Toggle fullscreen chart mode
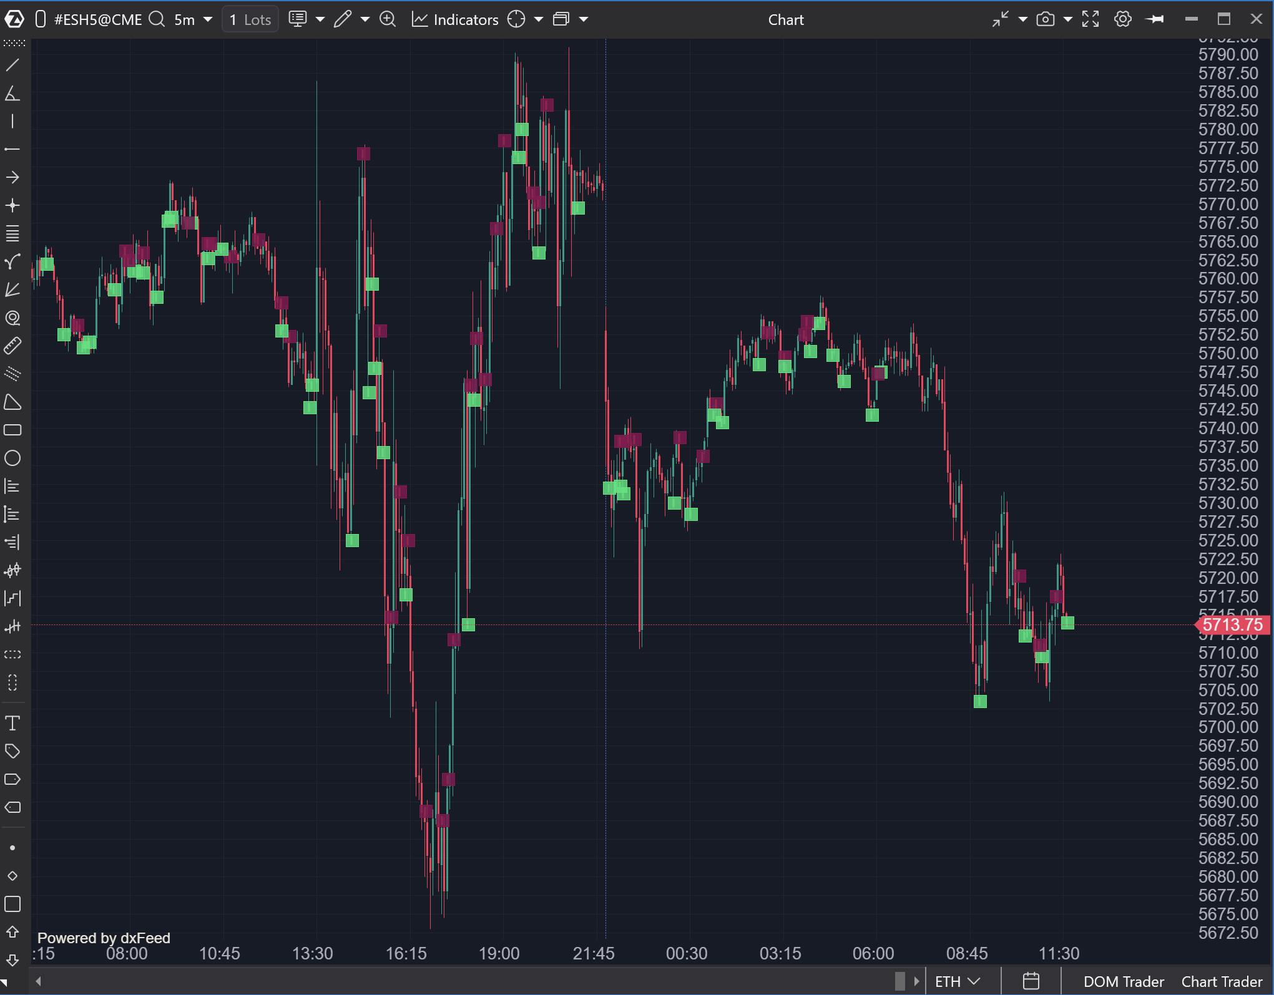Viewport: 1274px width, 995px height. coord(1090,19)
